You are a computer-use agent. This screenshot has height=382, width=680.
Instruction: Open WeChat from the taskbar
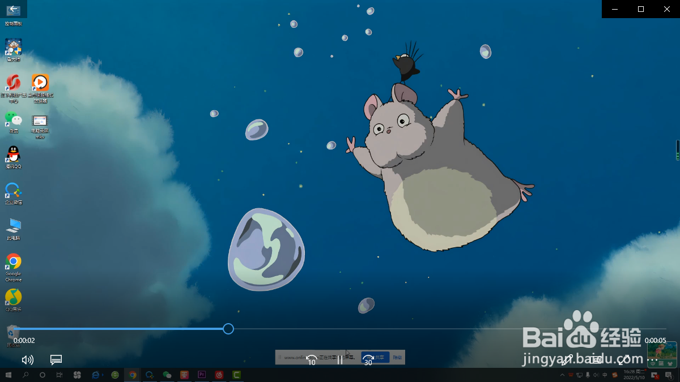coord(167,375)
